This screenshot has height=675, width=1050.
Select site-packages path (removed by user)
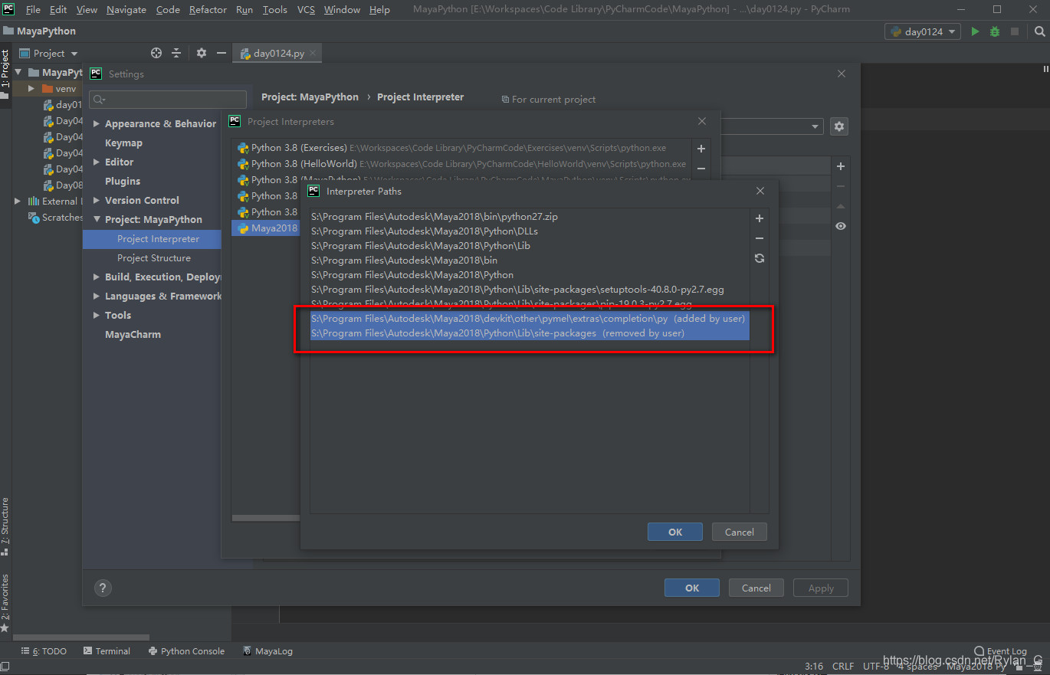click(x=530, y=333)
